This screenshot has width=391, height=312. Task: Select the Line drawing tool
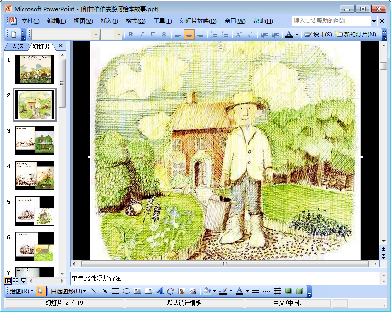[94, 291]
